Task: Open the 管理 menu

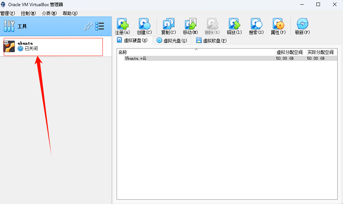Action: (8, 13)
